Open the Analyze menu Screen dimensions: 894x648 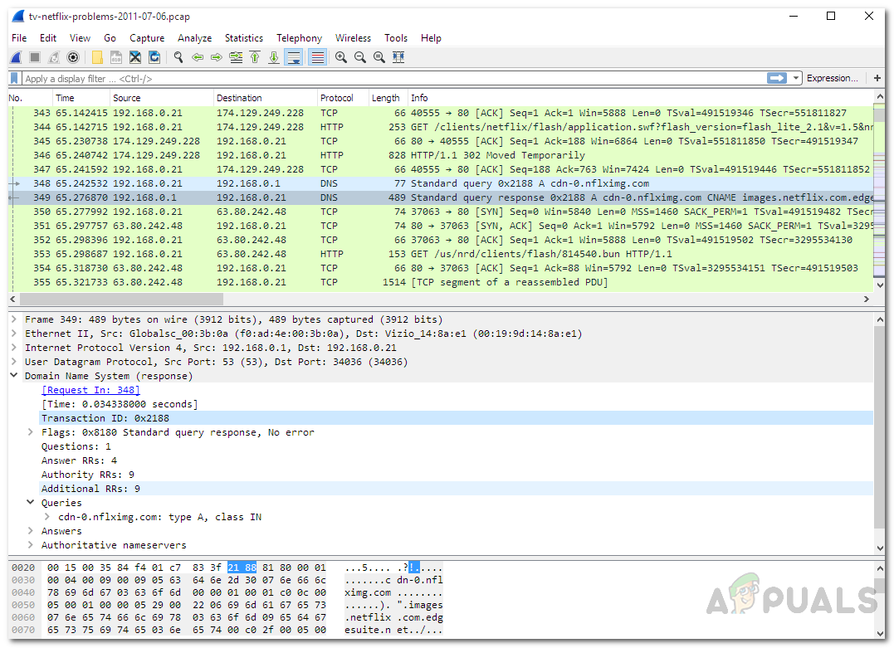(194, 38)
